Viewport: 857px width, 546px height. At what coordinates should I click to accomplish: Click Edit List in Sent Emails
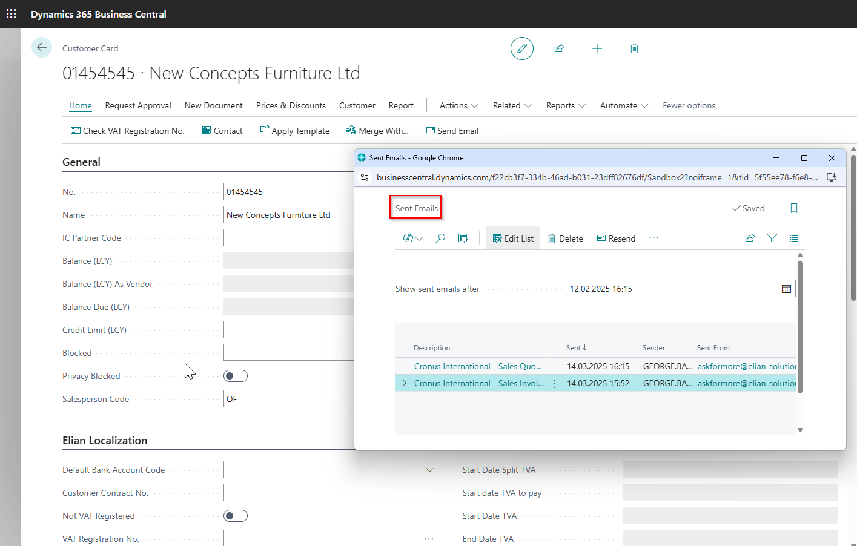pyautogui.click(x=513, y=238)
